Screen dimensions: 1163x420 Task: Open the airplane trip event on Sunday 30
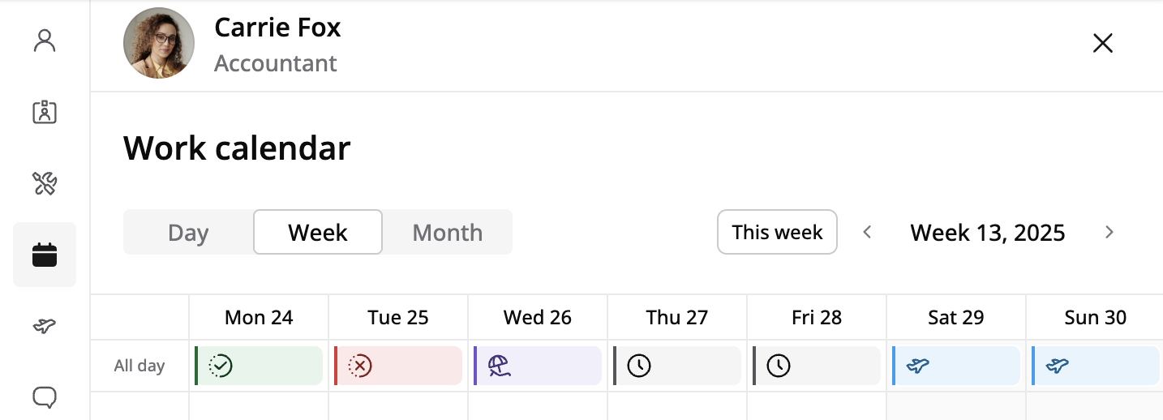[x=1096, y=366]
